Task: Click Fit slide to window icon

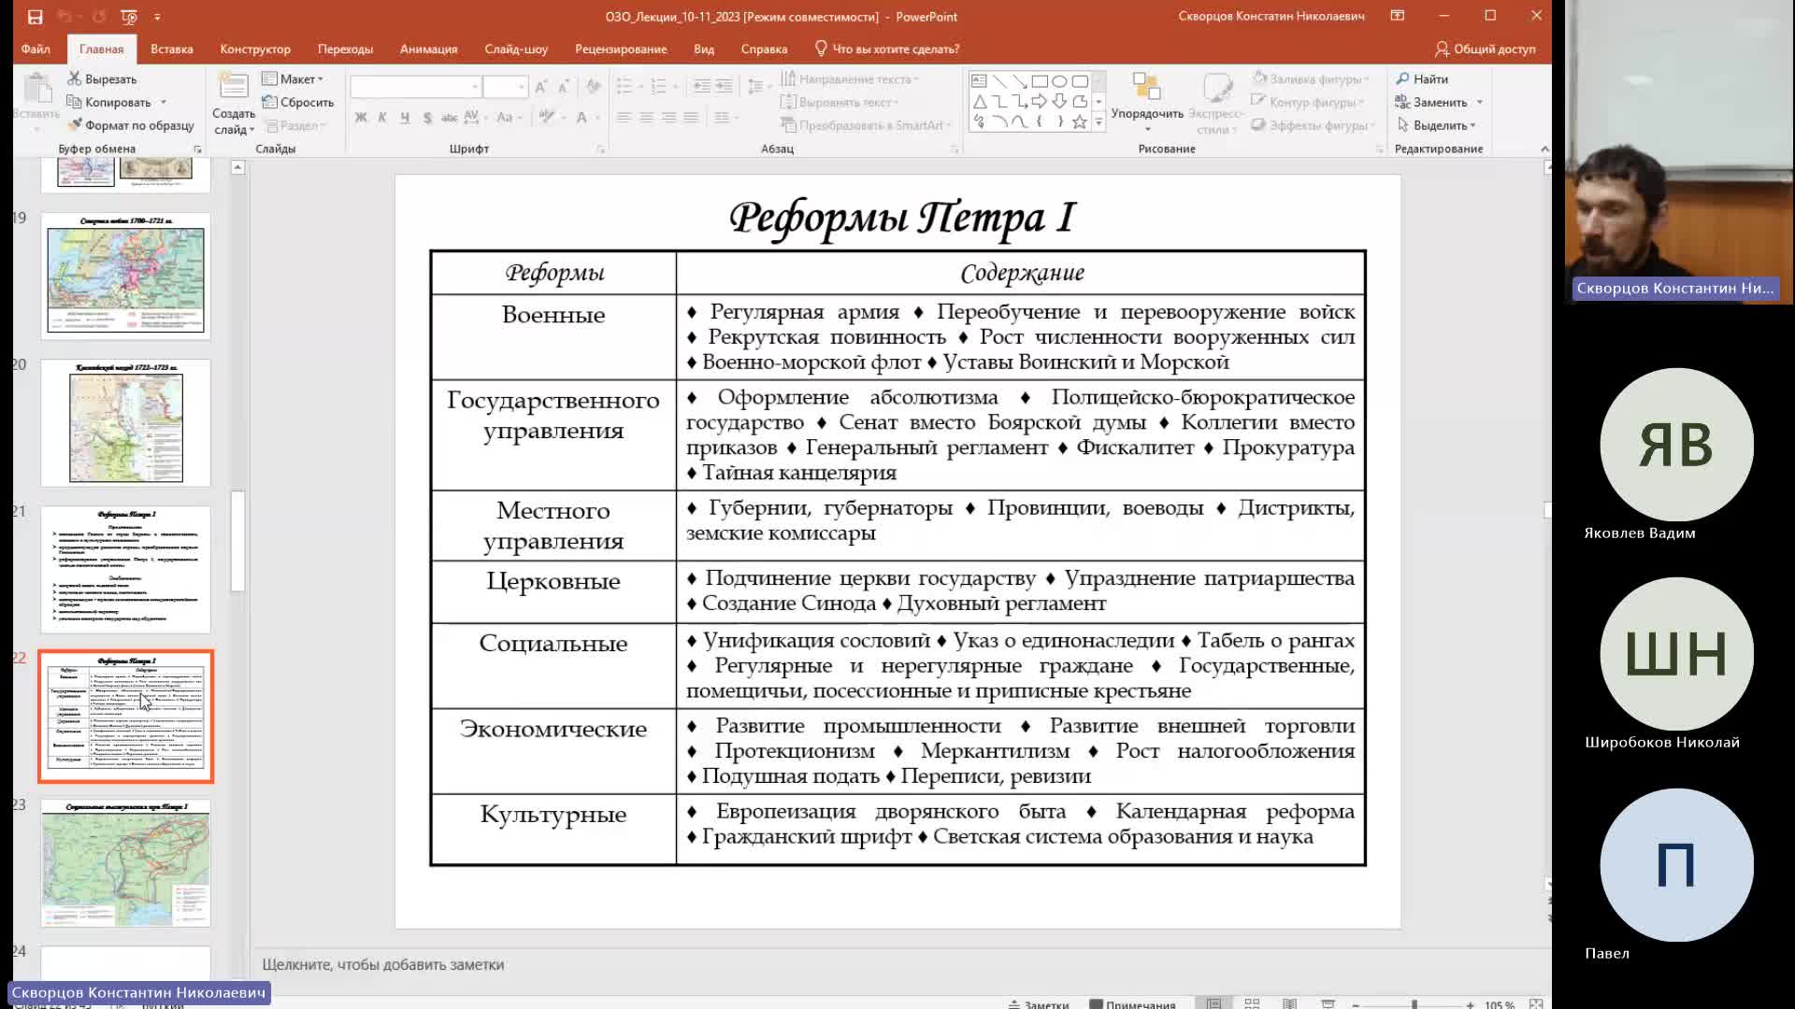Action: point(1535,1003)
